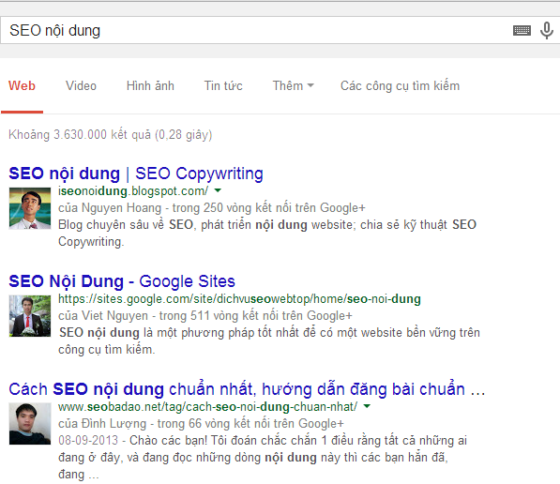This screenshot has width=560, height=484.
Task: Click the sites.google.com dichvuseowebtop URL text
Action: (x=239, y=299)
